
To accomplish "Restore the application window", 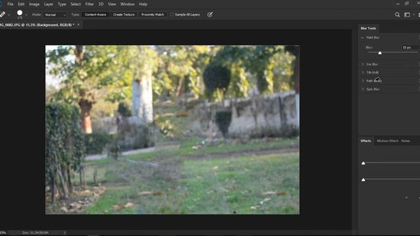I will pos(407,3).
